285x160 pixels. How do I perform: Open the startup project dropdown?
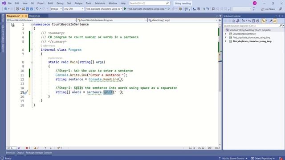[x=104, y=9]
